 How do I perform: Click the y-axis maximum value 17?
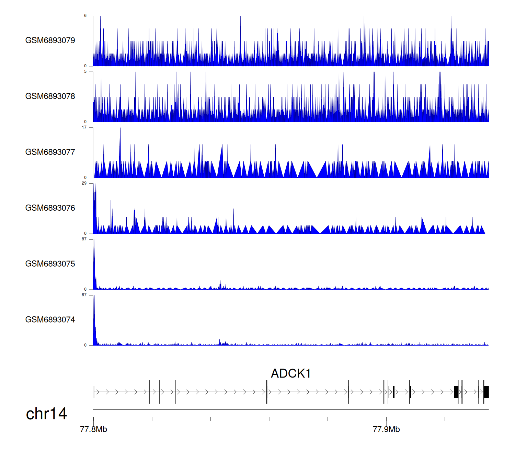tap(84, 127)
